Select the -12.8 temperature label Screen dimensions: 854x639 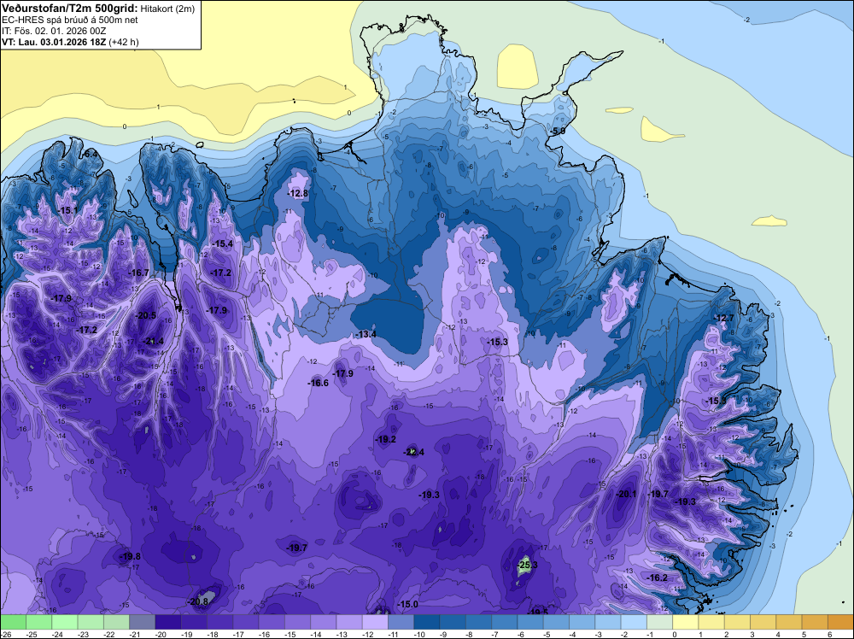point(298,193)
